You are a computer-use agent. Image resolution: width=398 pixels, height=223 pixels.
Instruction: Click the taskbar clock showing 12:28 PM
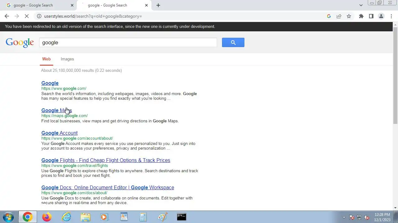pyautogui.click(x=382, y=217)
